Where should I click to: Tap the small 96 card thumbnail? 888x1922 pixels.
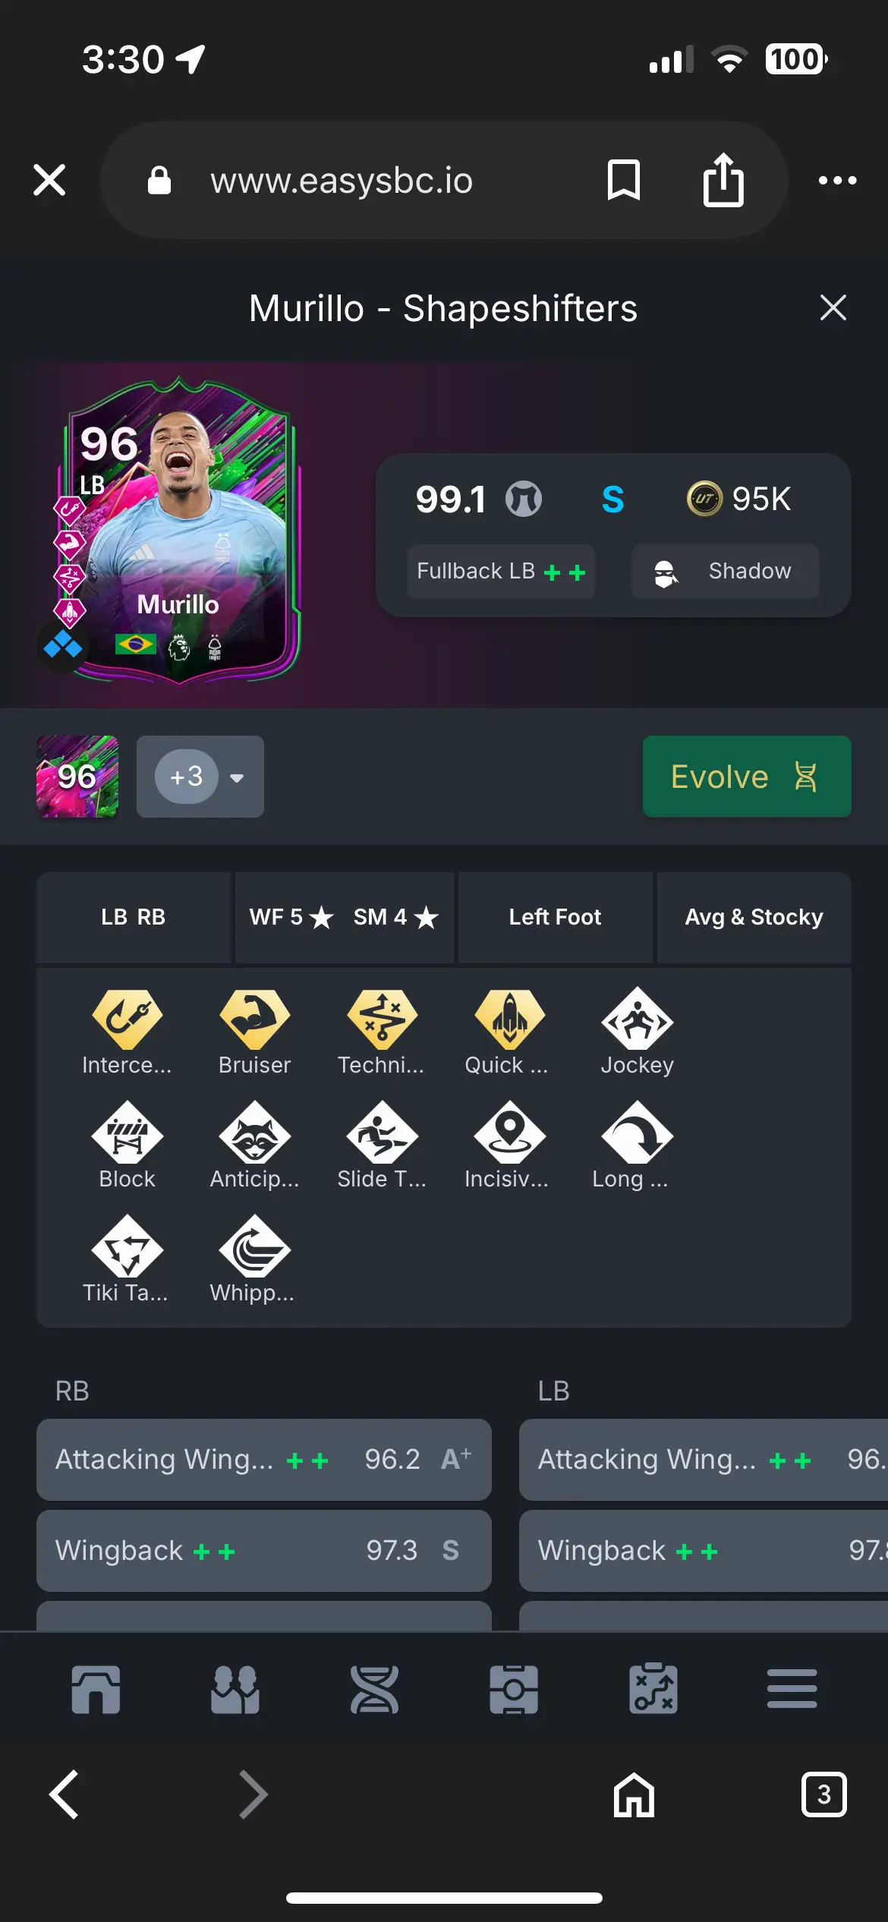(x=77, y=777)
